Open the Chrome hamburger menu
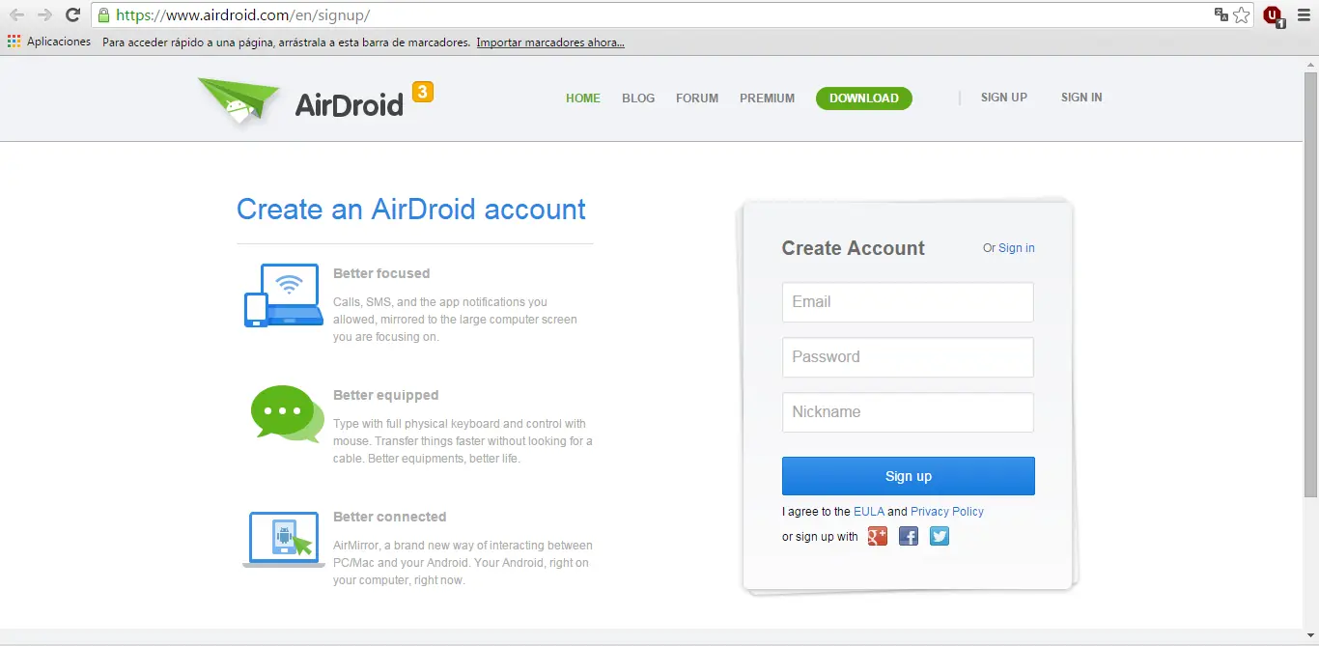The height and width of the screenshot is (646, 1319). click(1304, 15)
